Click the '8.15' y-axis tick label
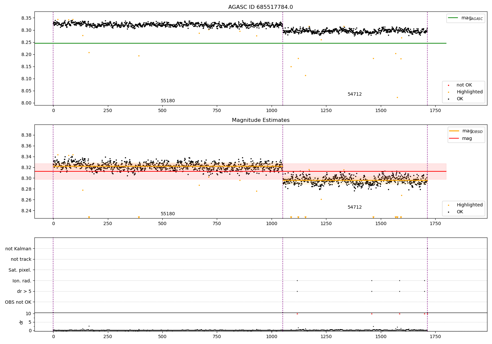The image size is (492, 344). point(26,67)
